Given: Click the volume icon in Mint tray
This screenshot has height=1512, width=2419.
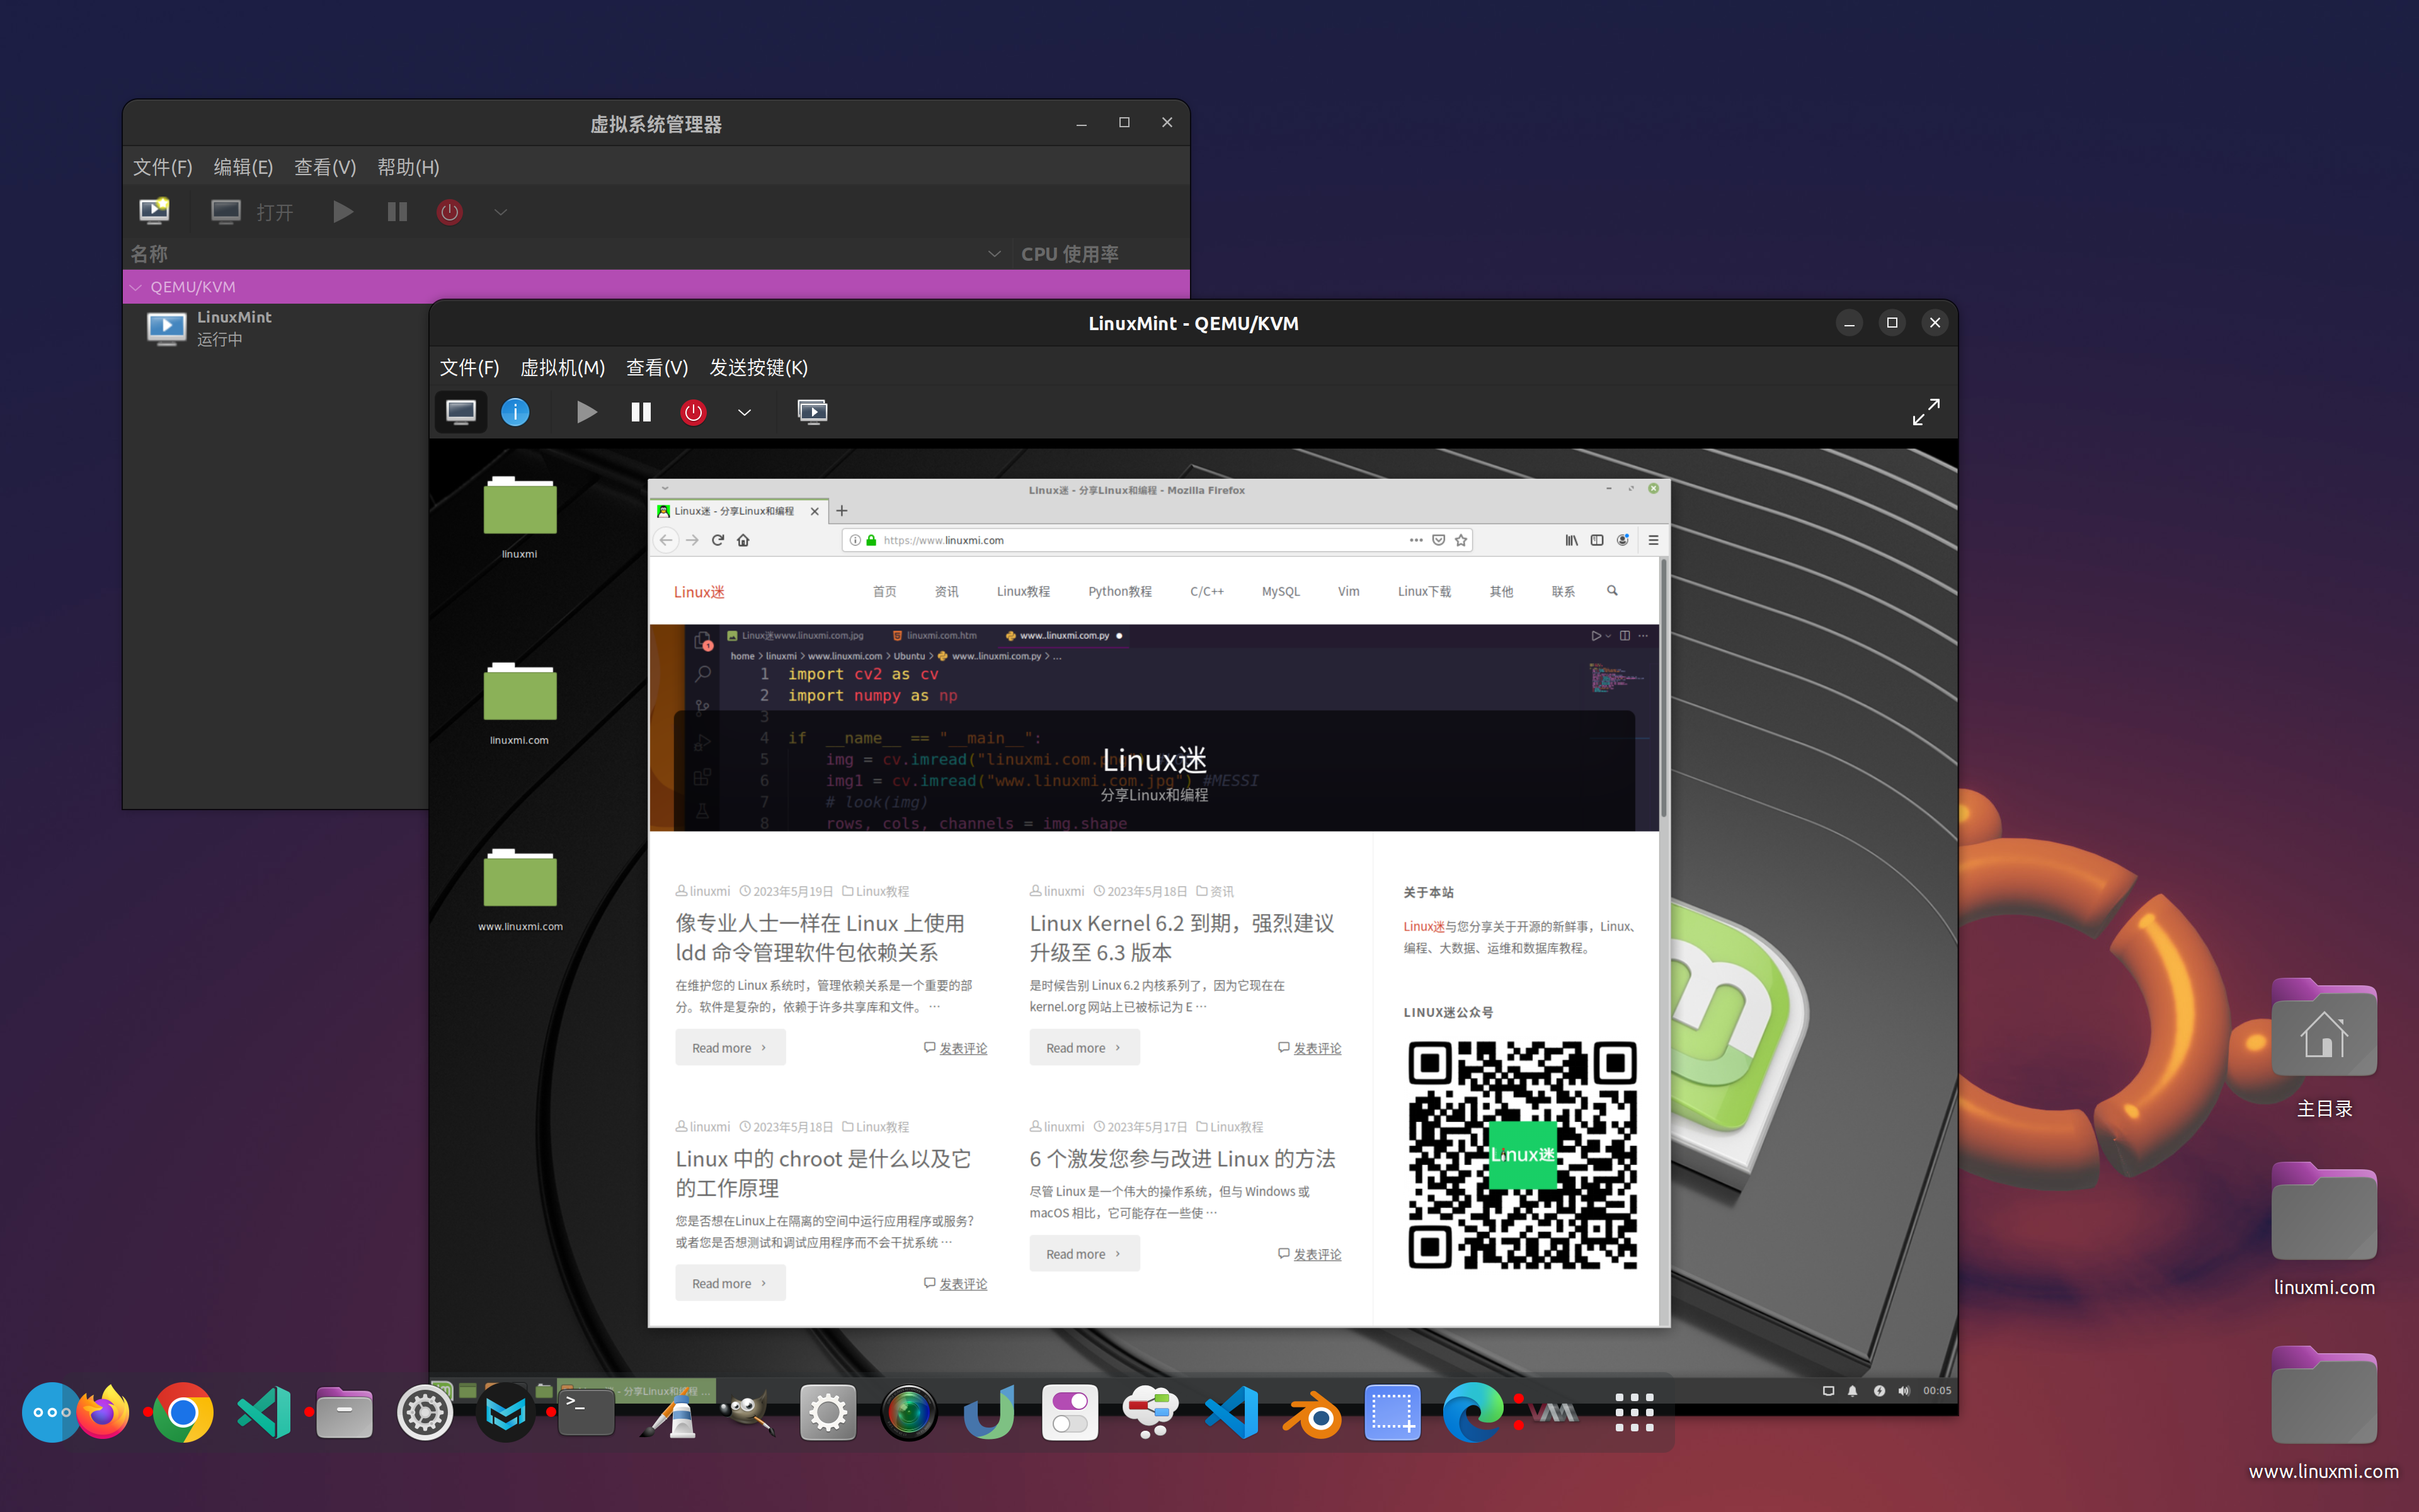Looking at the screenshot, I should [x=1904, y=1391].
